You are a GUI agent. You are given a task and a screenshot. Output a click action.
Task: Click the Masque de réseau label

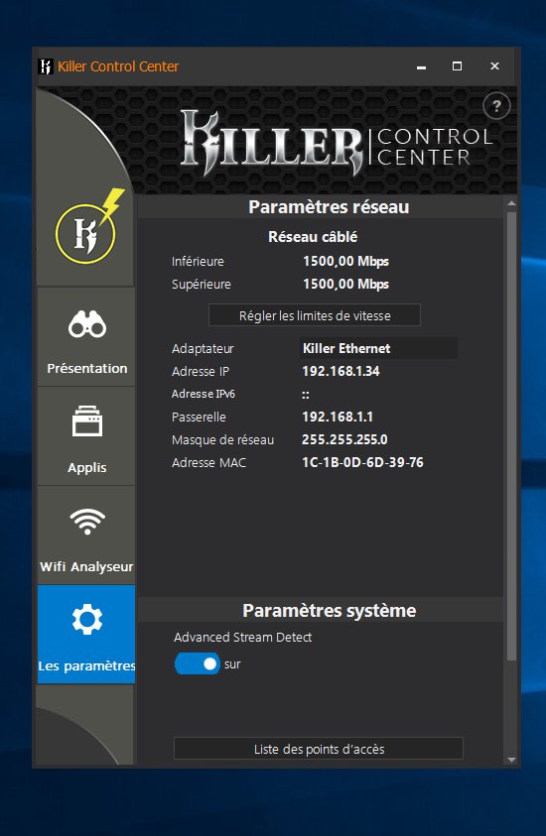[222, 440]
